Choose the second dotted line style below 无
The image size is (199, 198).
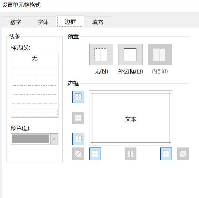[35, 76]
